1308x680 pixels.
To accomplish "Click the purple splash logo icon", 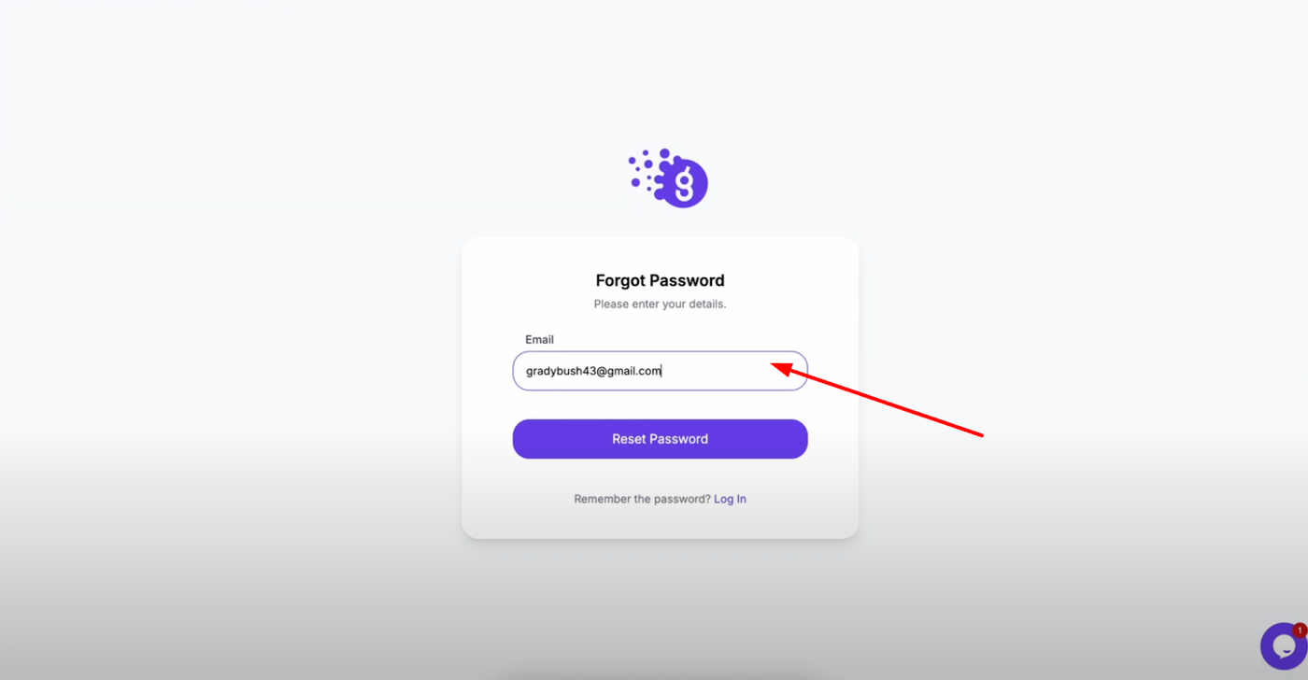I will tap(669, 177).
